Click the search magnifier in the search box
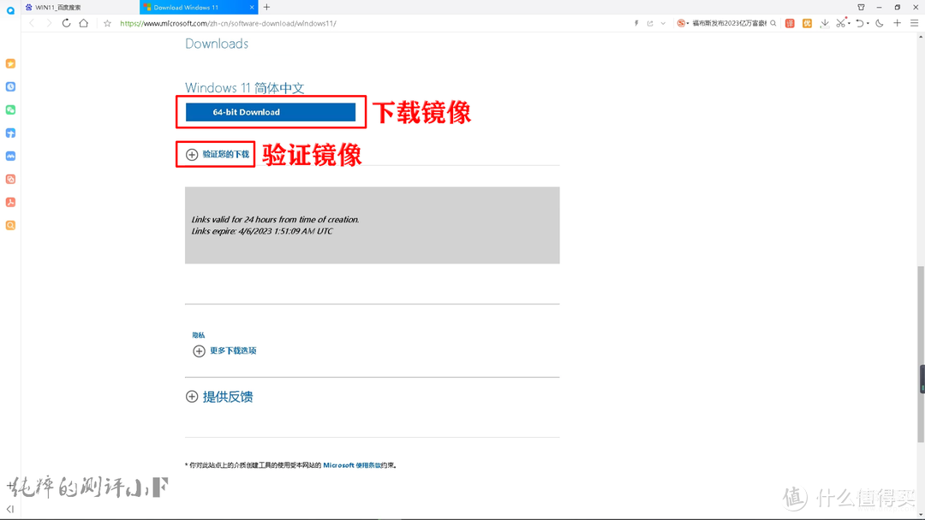 click(x=773, y=24)
